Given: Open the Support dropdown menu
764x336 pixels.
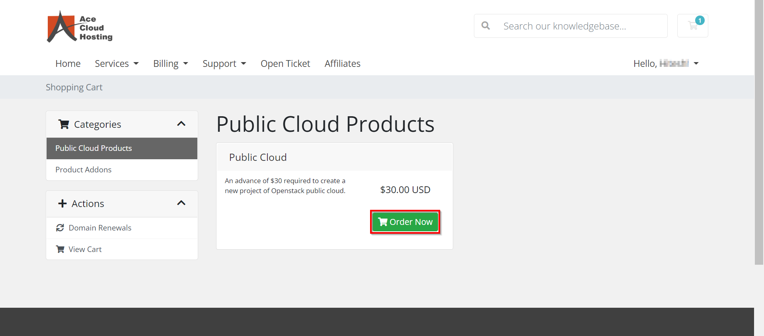Looking at the screenshot, I should [224, 64].
